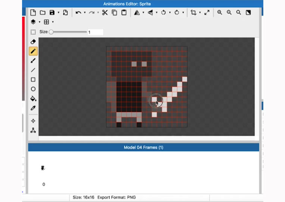The image size is (285, 202).
Task: Open redo history dropdown arrow
Action: click(x=98, y=13)
